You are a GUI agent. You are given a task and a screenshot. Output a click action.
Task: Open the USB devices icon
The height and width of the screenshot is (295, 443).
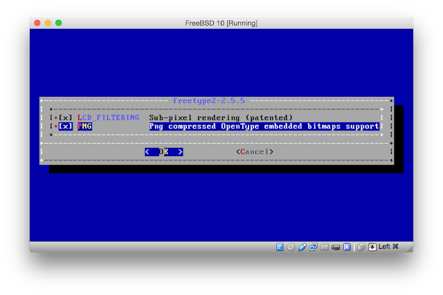(x=302, y=247)
